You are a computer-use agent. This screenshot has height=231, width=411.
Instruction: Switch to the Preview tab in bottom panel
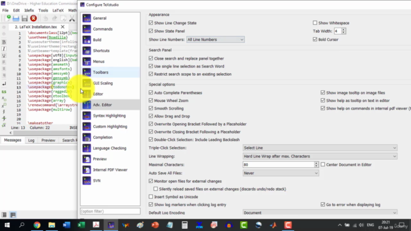pyautogui.click(x=48, y=141)
